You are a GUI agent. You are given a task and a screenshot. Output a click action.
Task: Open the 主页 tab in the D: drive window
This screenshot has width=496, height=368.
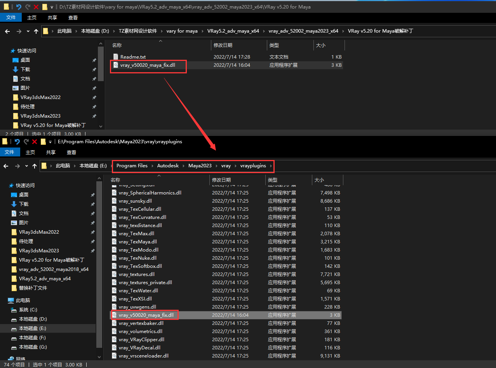(x=32, y=17)
